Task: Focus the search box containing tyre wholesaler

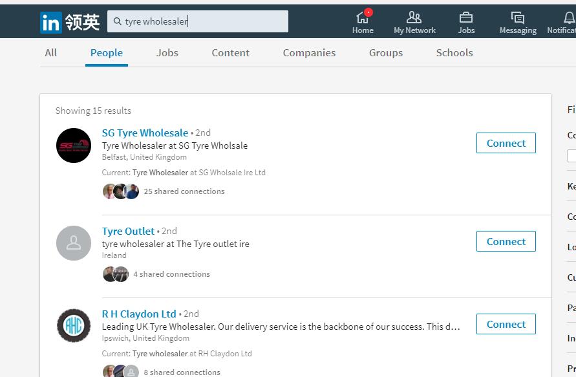Action: point(198,21)
